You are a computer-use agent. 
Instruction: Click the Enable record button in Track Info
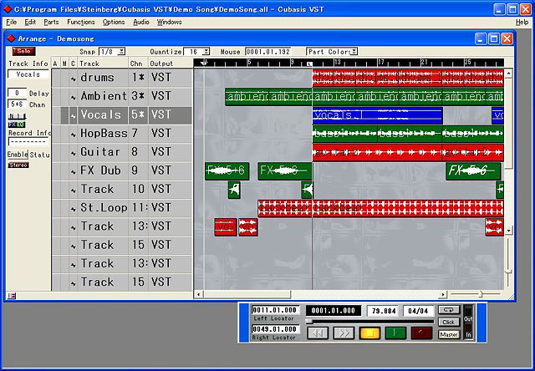click(x=18, y=155)
